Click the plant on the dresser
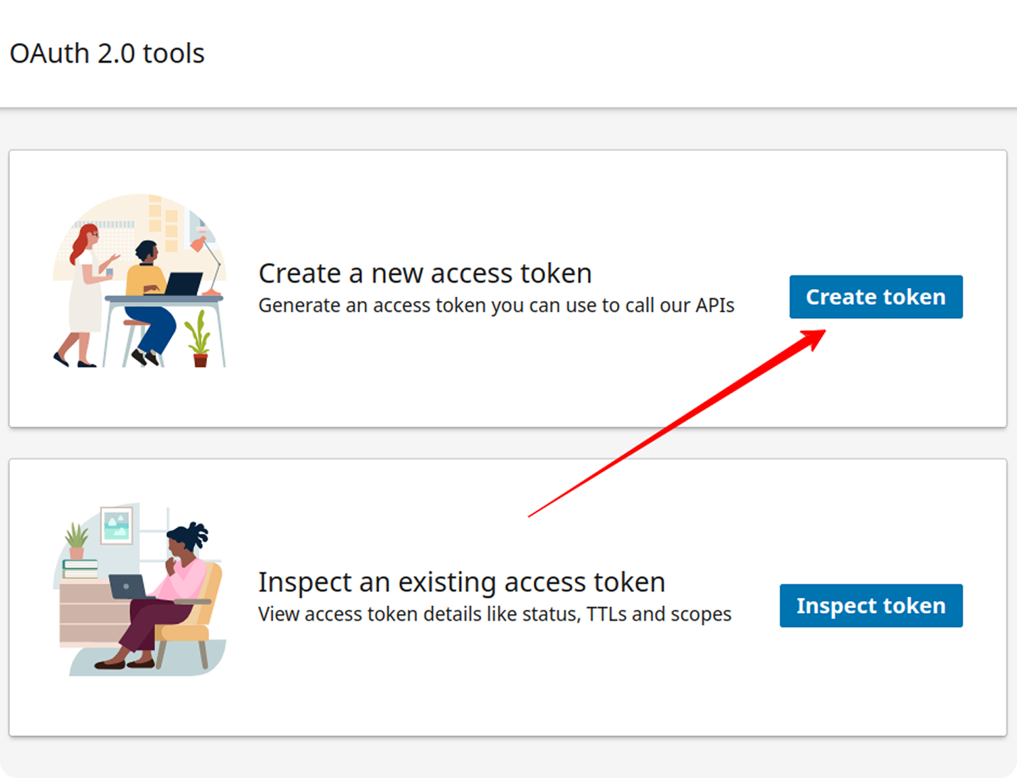The width and height of the screenshot is (1017, 778). point(76,539)
